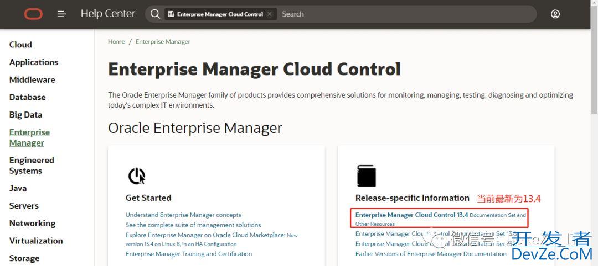Open Earlier Versions of Enterprise Manager Documentation
The image size is (598, 266).
[431, 254]
